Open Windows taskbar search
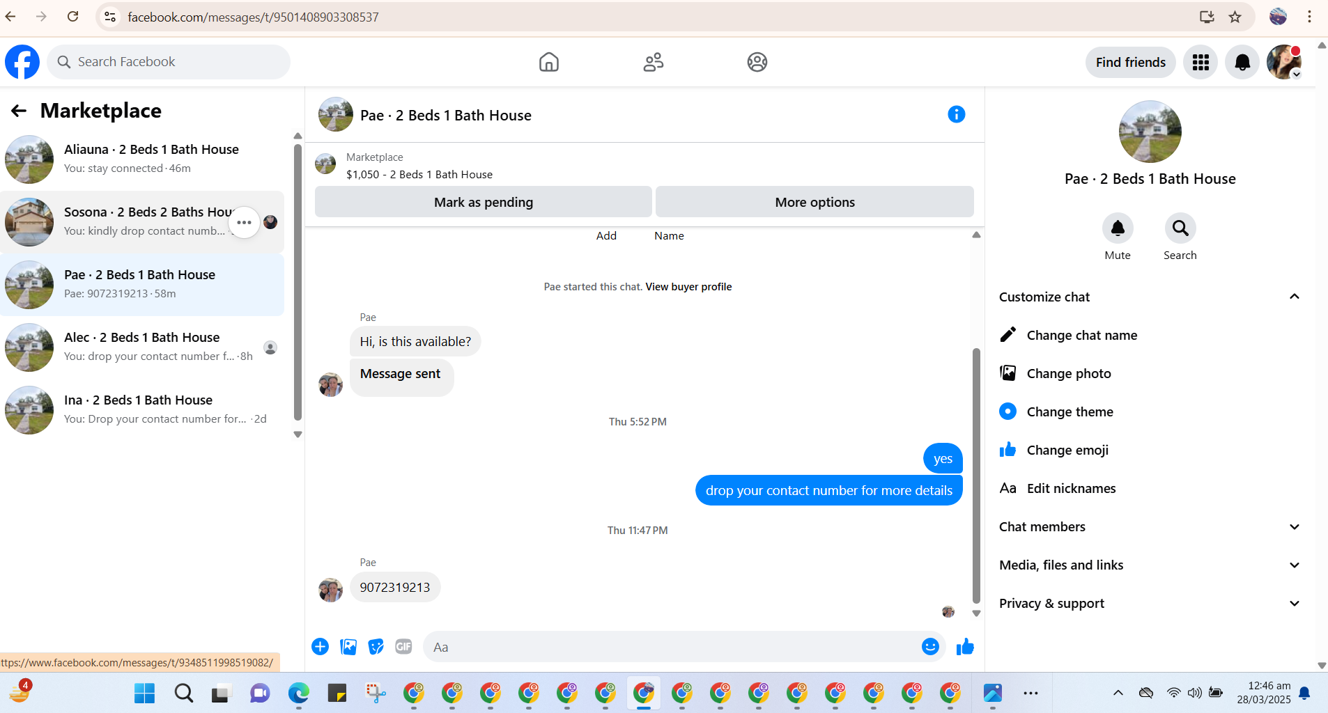The width and height of the screenshot is (1328, 713). pyautogui.click(x=184, y=693)
